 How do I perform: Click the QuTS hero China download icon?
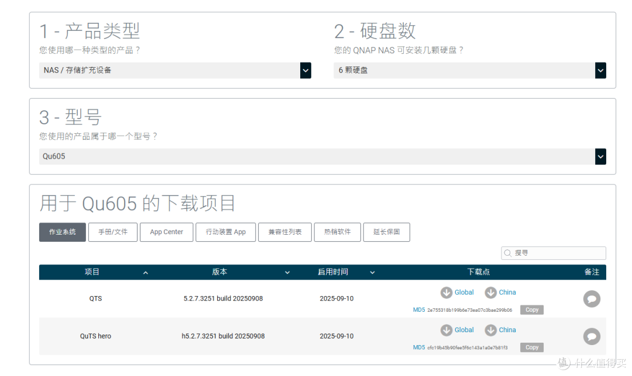click(x=490, y=330)
